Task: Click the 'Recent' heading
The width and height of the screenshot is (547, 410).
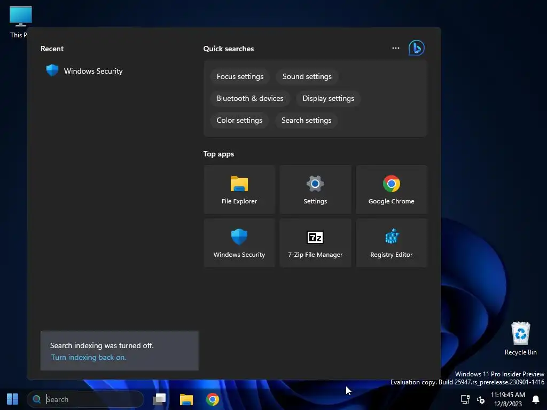Action: 52,49
